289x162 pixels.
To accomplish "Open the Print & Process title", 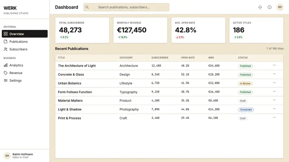I will [x=69, y=118].
